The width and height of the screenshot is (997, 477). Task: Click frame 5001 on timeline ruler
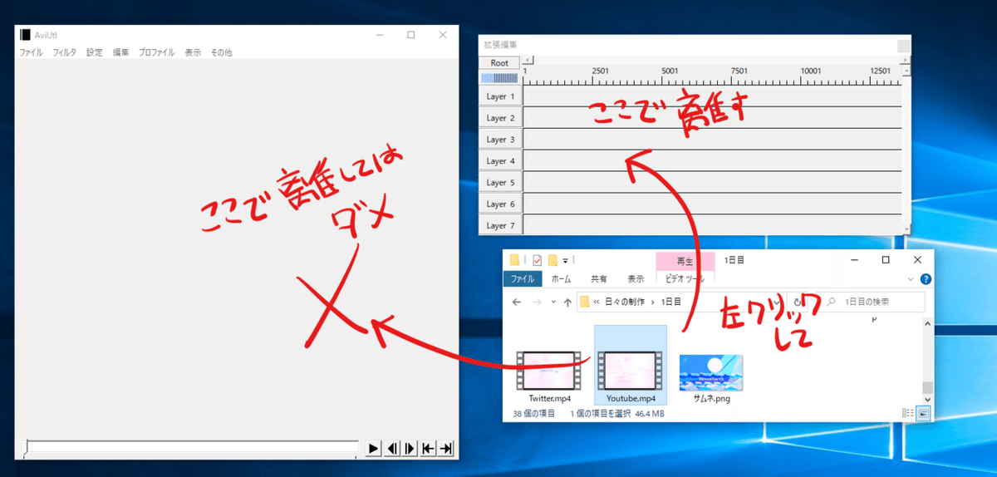(x=670, y=71)
